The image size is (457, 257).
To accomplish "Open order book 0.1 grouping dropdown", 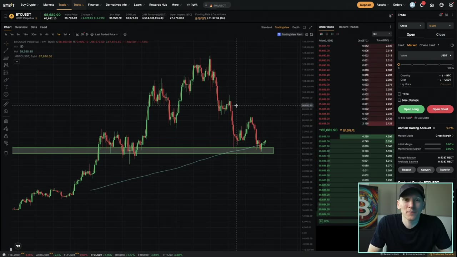I will tap(381, 34).
